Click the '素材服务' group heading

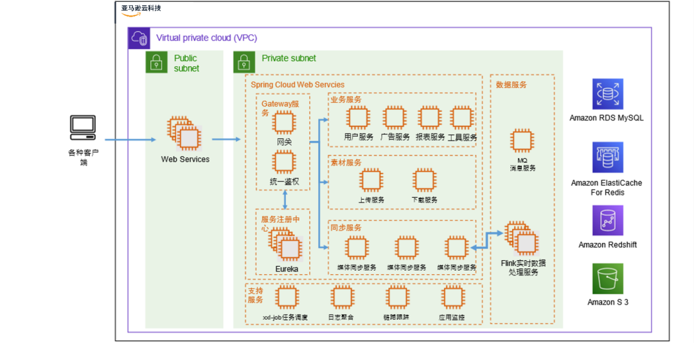pyautogui.click(x=346, y=163)
